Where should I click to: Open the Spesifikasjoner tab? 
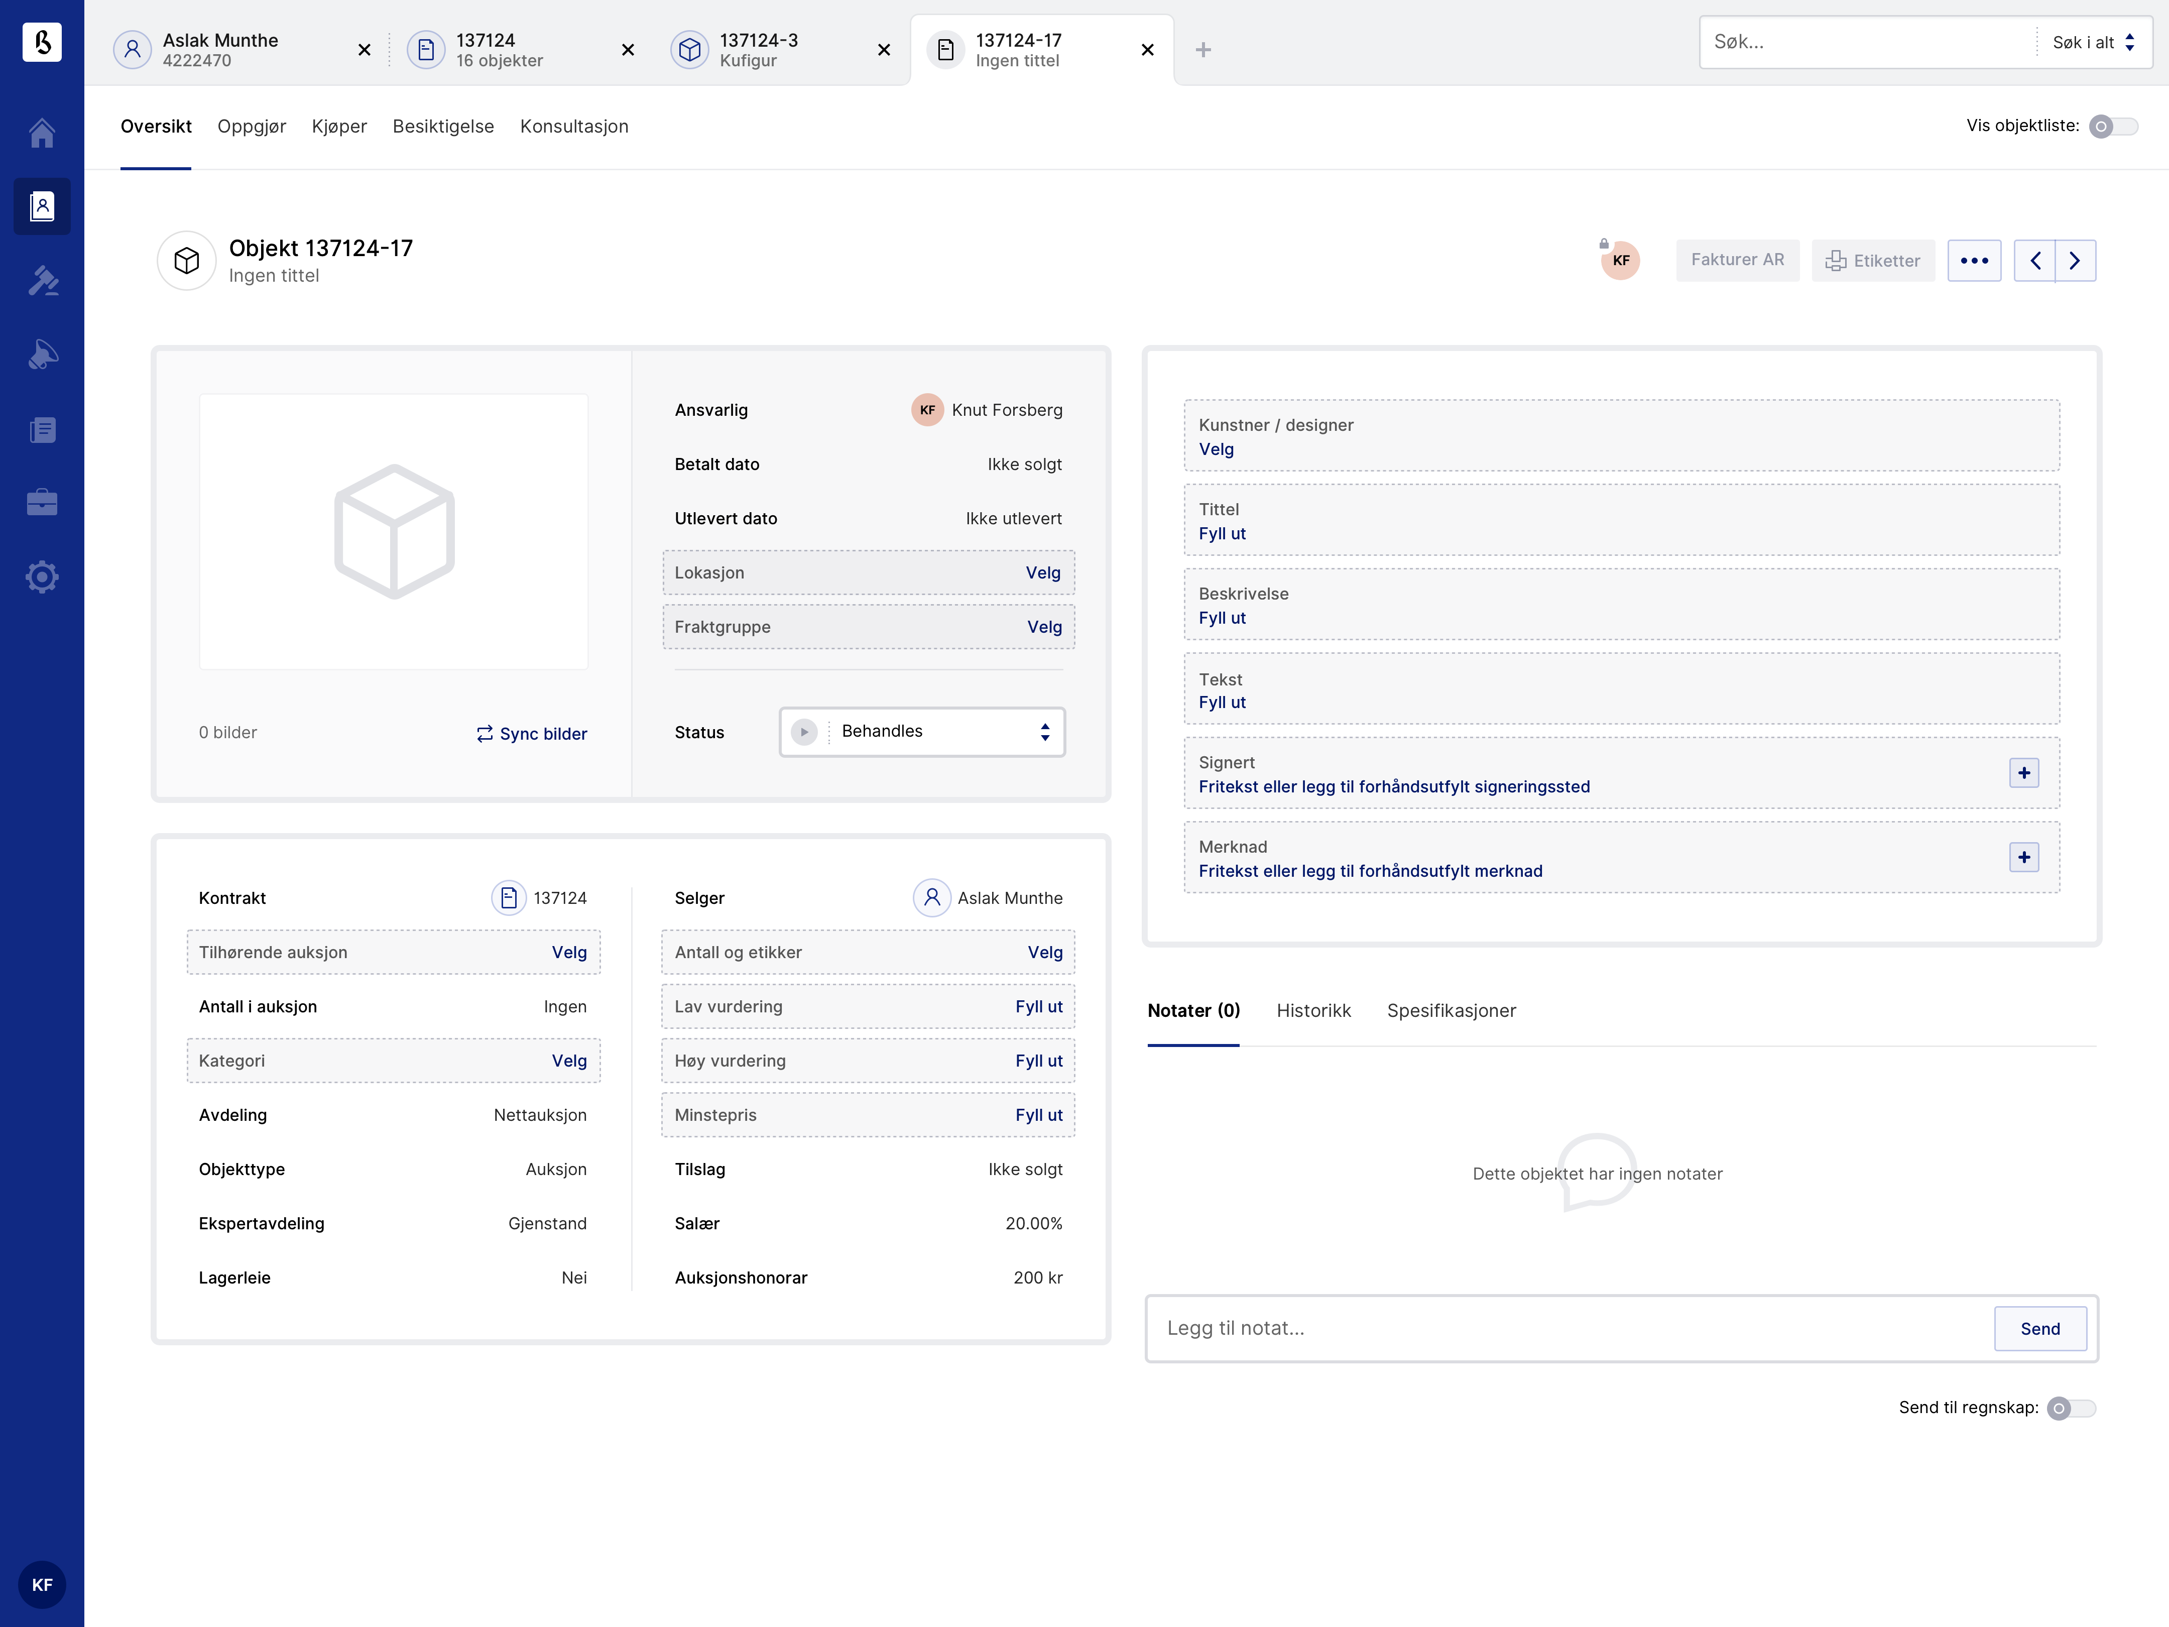(1451, 1010)
